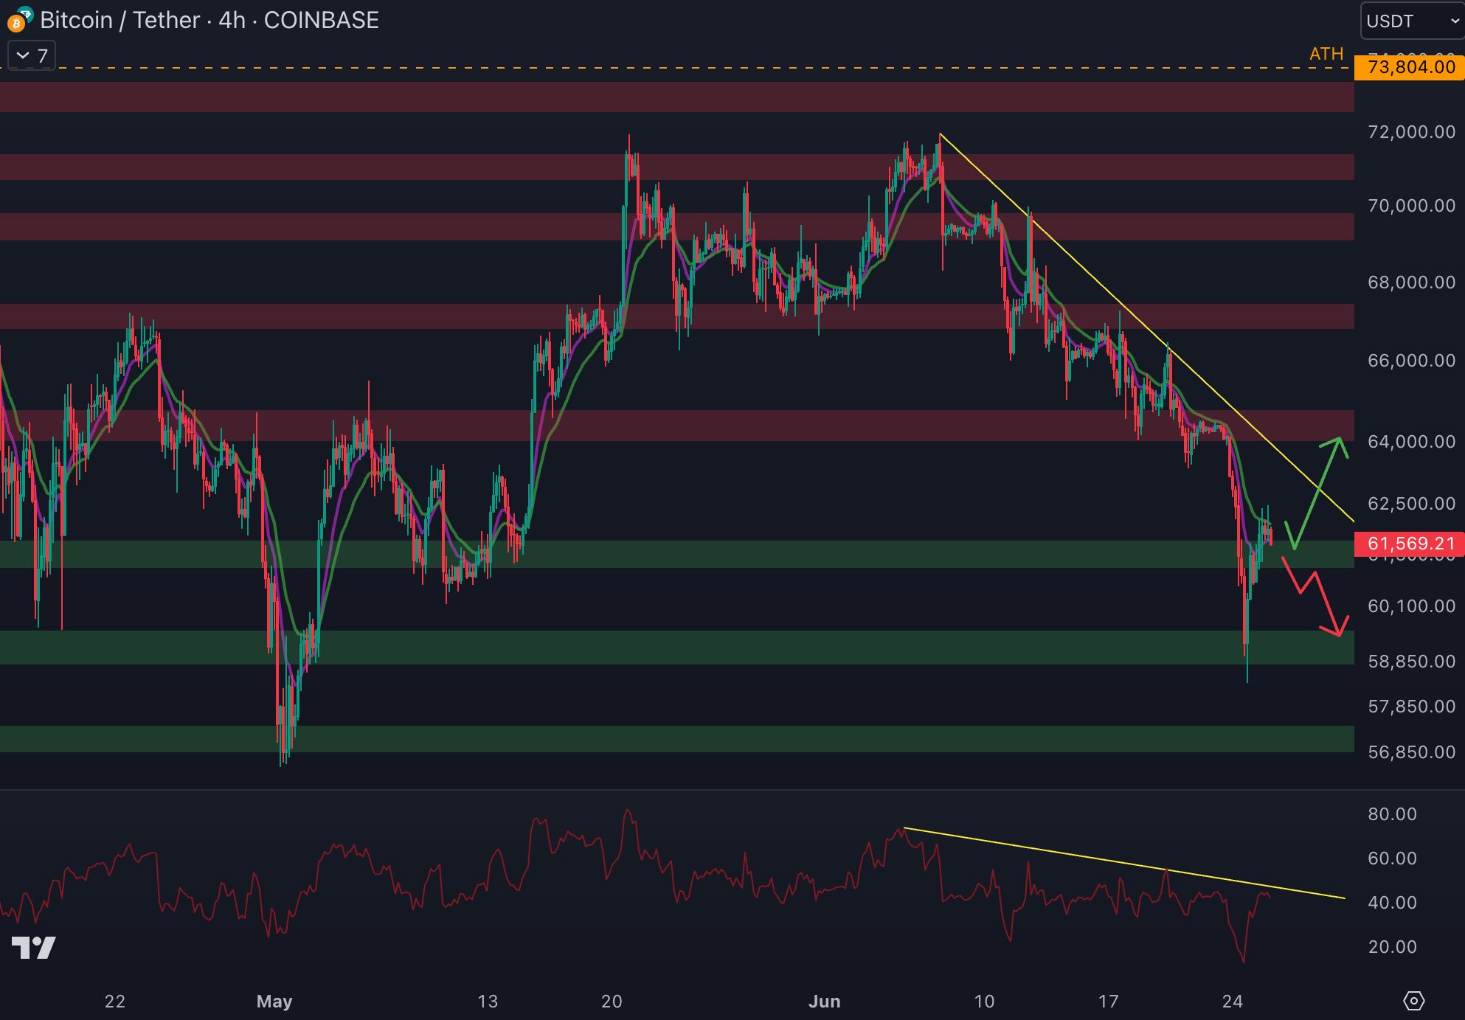Image resolution: width=1465 pixels, height=1020 pixels.
Task: Click the 13 date label on time axis
Action: point(488,1001)
